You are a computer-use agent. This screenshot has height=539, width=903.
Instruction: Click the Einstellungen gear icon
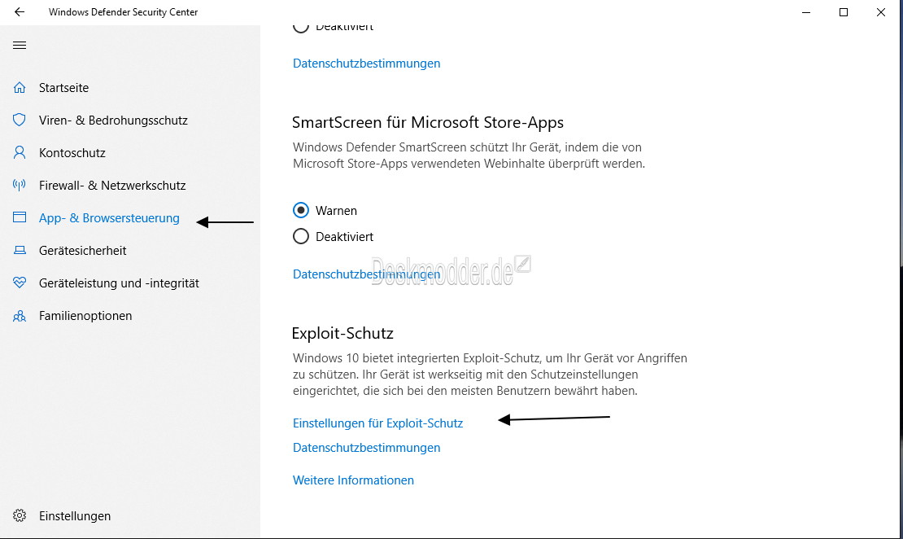(20, 516)
